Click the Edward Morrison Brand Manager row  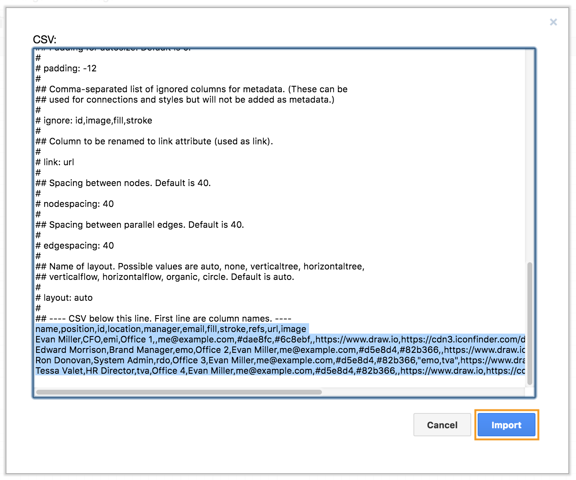tap(241, 350)
